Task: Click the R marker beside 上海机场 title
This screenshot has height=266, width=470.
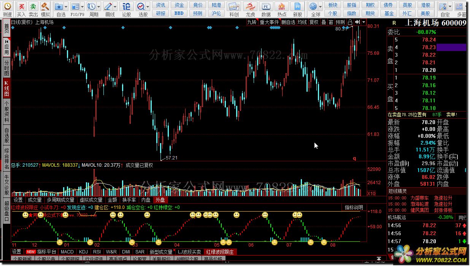Action: (x=394, y=22)
